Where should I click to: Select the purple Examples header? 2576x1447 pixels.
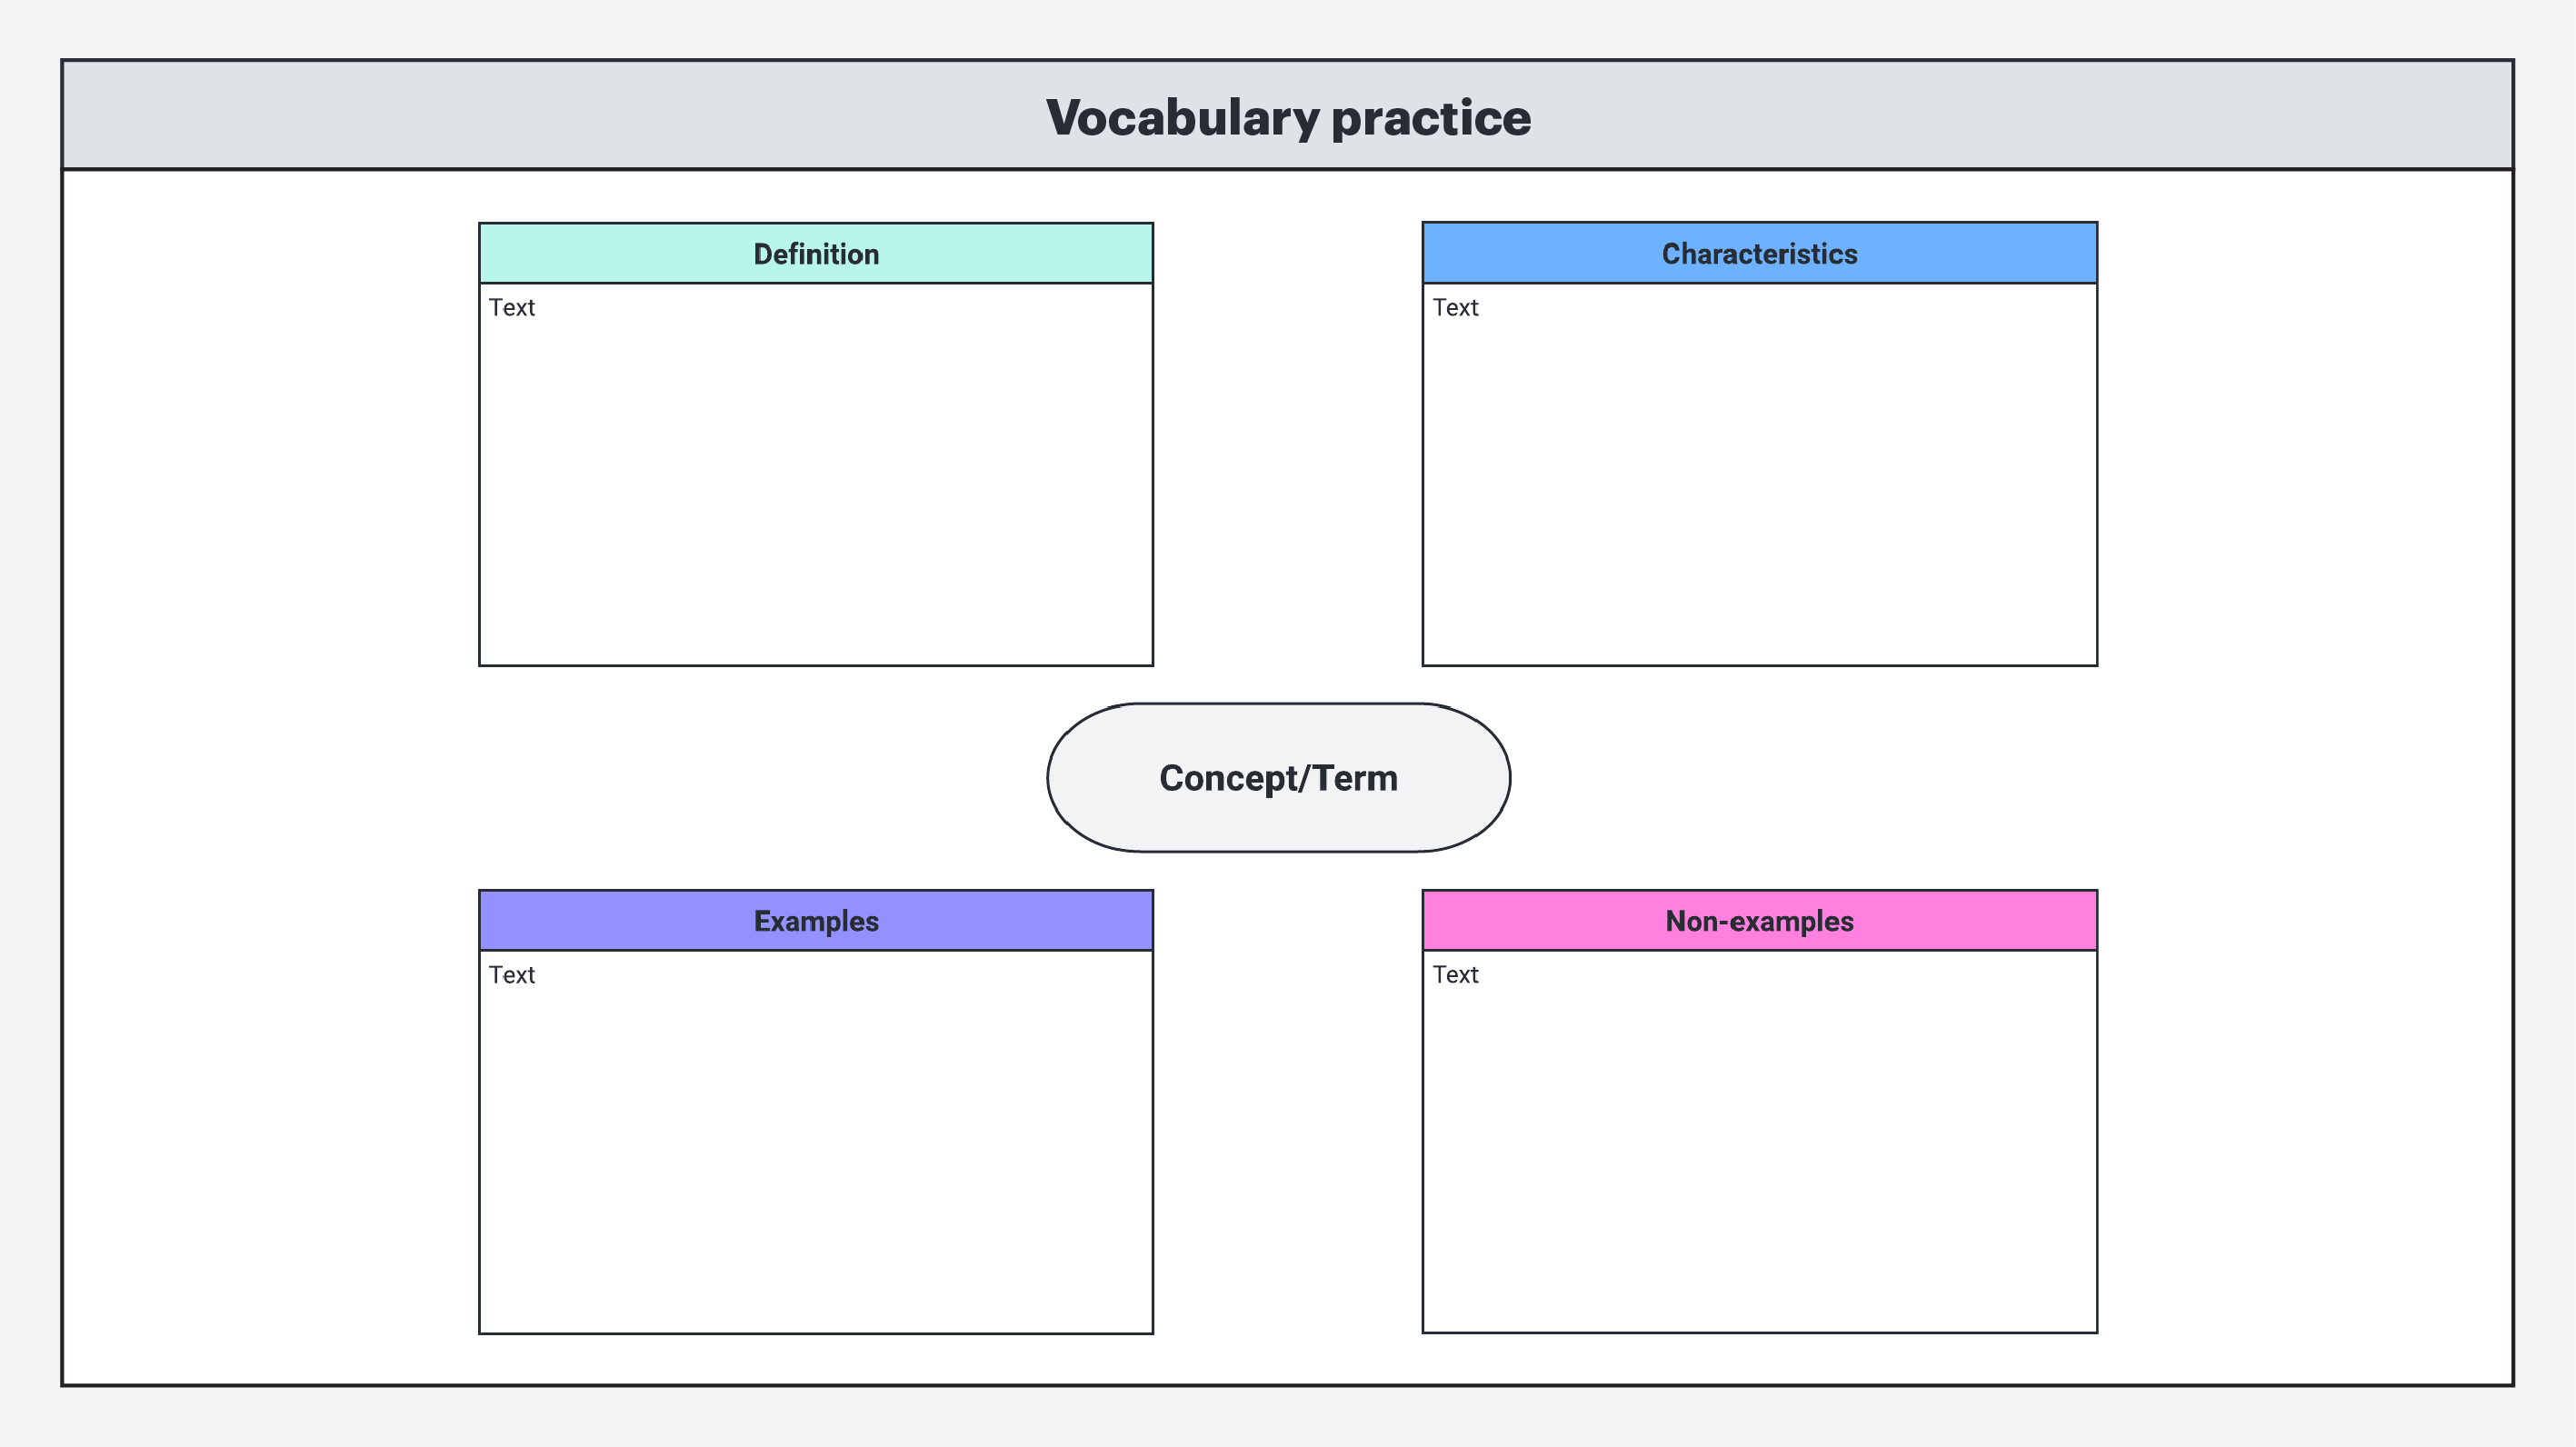(x=816, y=921)
